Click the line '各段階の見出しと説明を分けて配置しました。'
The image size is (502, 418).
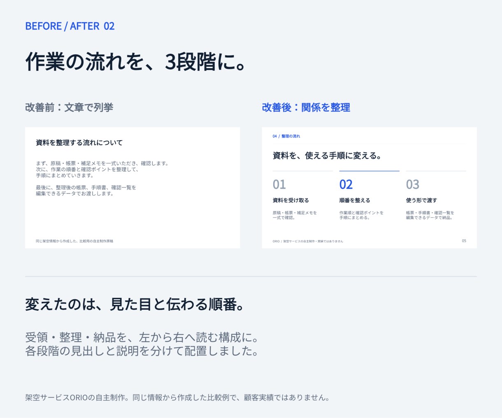tap(142, 351)
